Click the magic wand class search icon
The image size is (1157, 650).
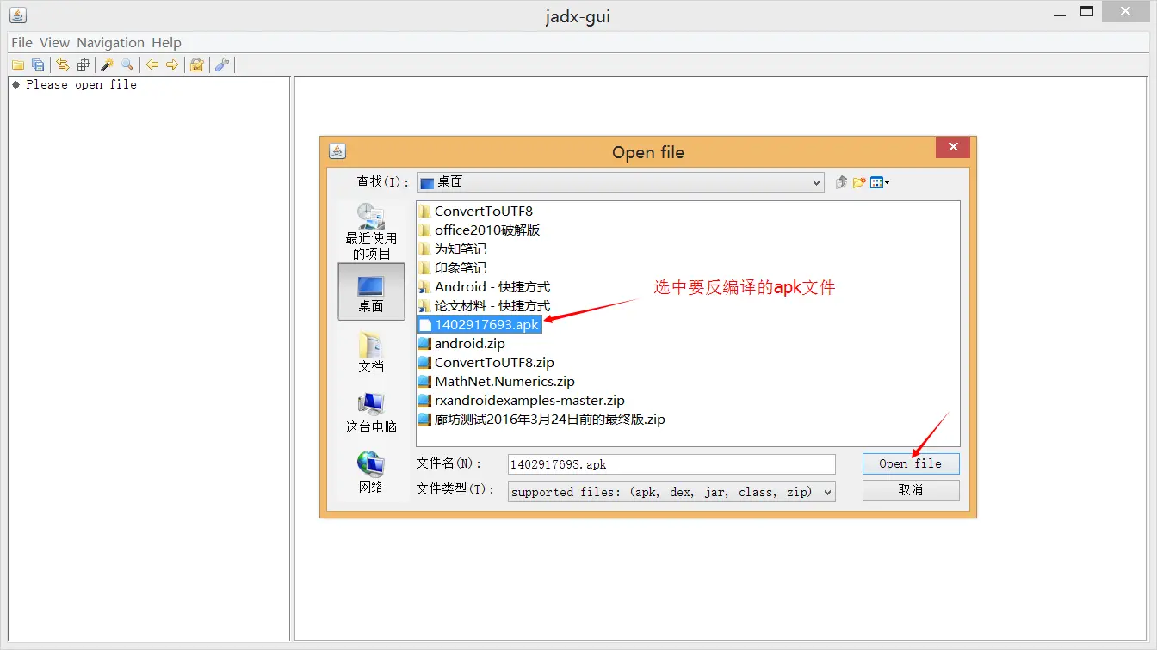tap(107, 64)
